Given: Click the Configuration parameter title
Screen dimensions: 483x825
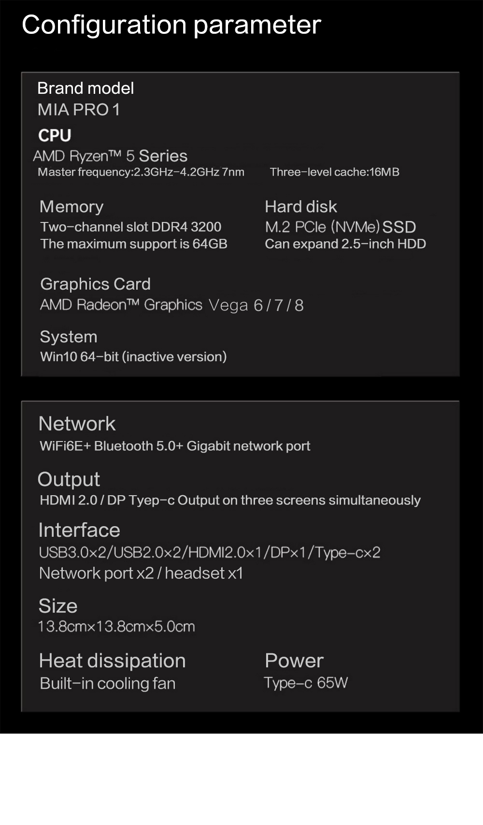Looking at the screenshot, I should [171, 25].
